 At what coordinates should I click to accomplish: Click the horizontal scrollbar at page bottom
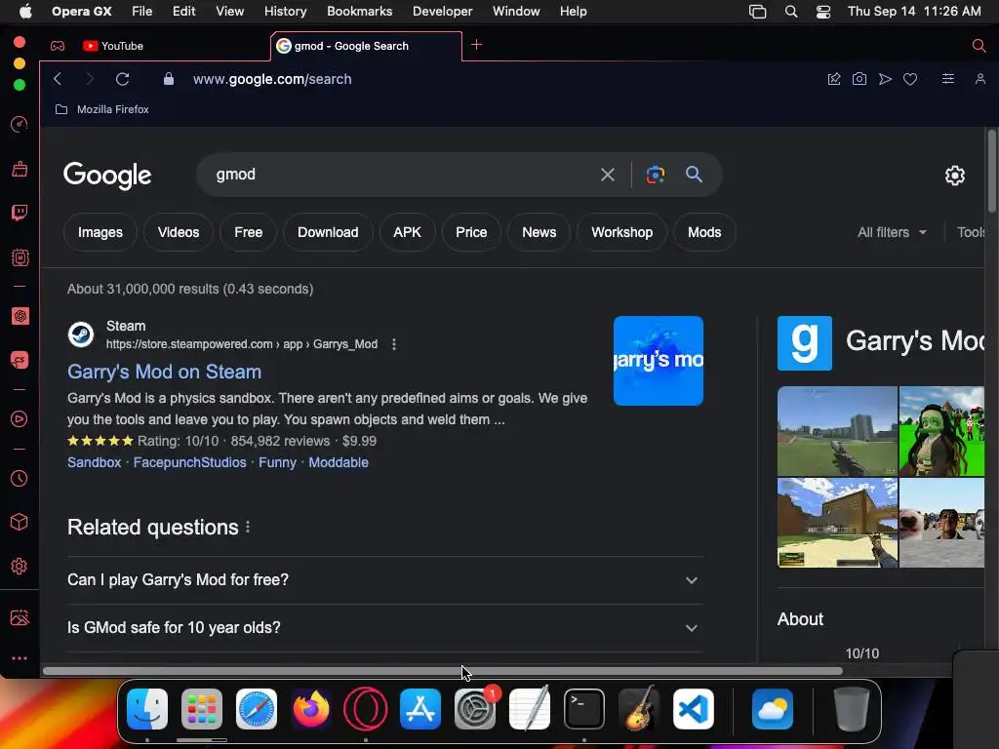tap(442, 671)
